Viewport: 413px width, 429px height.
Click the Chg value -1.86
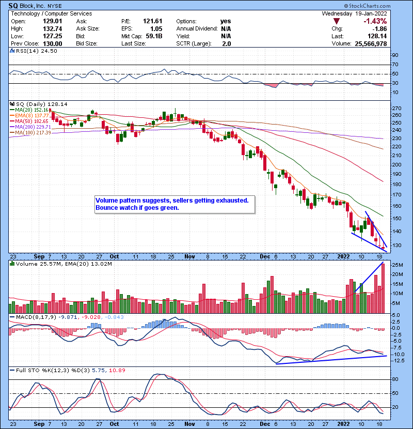tap(379, 29)
